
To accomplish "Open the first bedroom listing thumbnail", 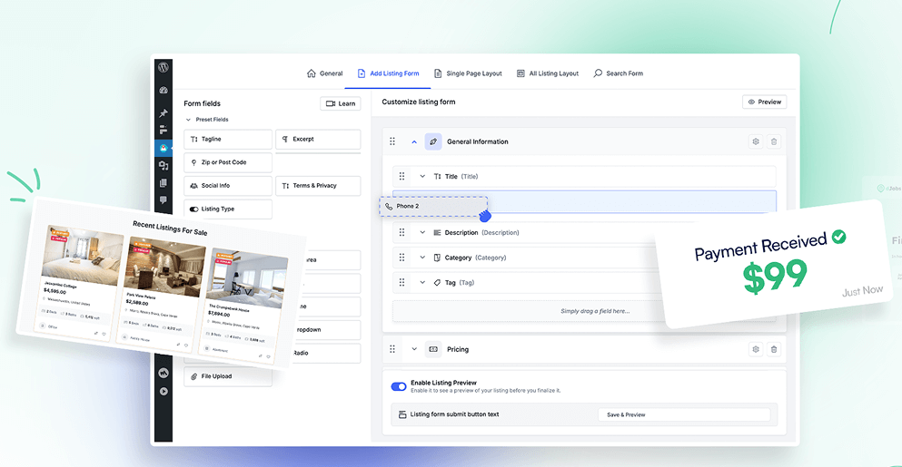I will click(84, 255).
